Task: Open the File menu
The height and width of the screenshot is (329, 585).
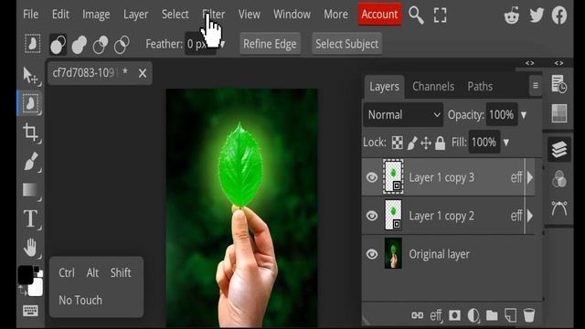Action: tap(30, 15)
